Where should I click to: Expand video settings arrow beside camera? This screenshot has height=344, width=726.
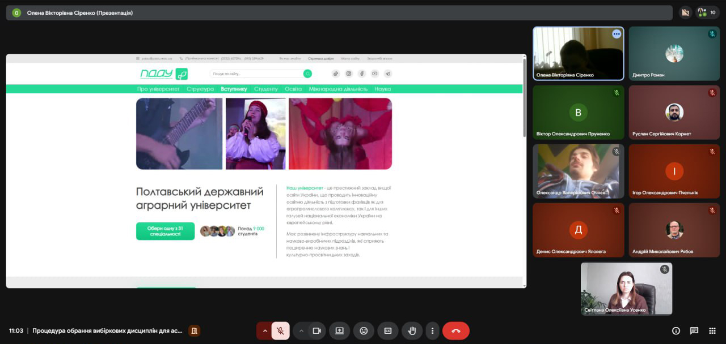pyautogui.click(x=301, y=330)
